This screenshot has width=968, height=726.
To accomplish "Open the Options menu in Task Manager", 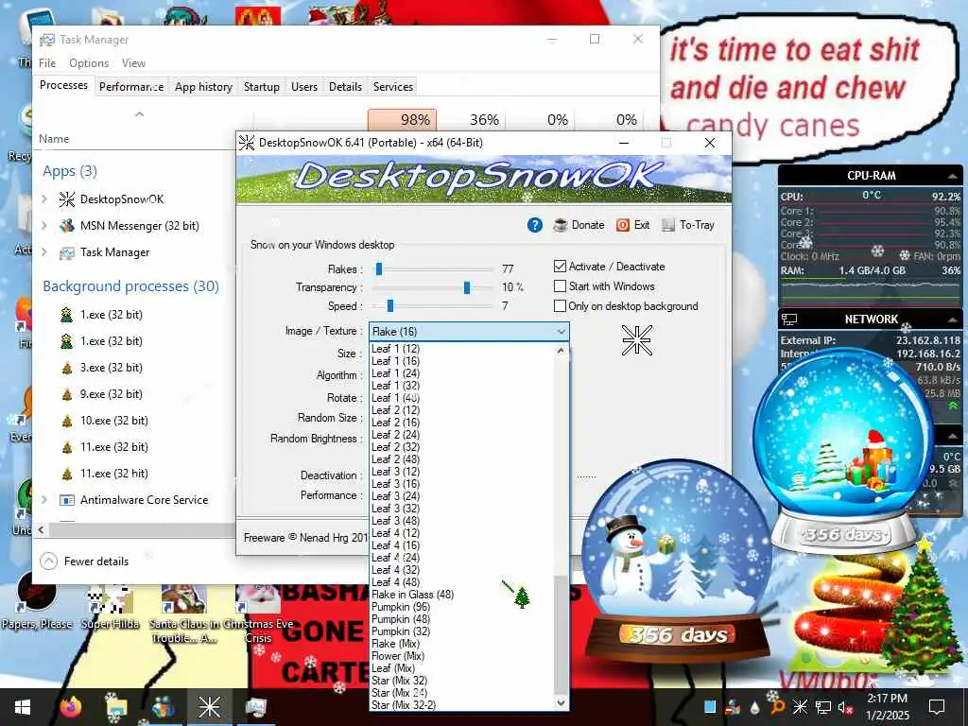I will pyautogui.click(x=89, y=63).
